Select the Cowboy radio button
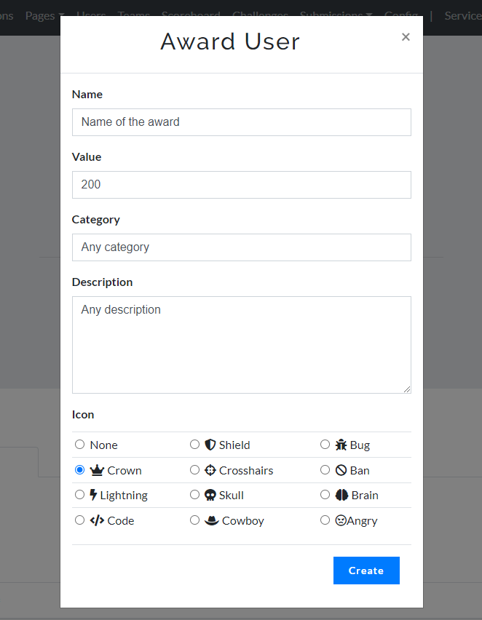Screen dimensions: 482x620 click(x=194, y=520)
